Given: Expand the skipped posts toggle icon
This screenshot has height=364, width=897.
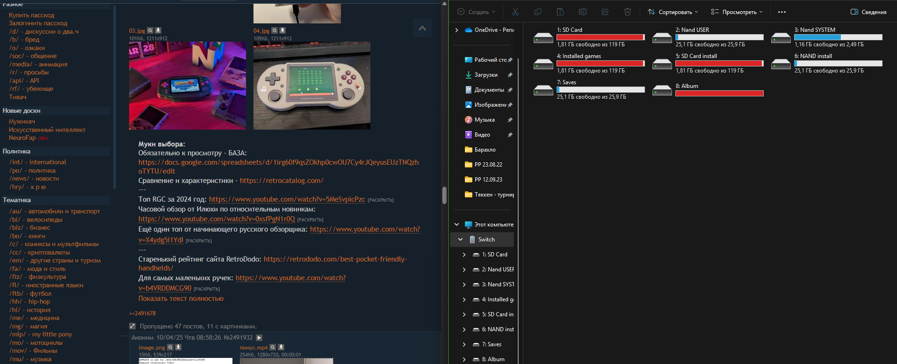Looking at the screenshot, I should point(132,326).
